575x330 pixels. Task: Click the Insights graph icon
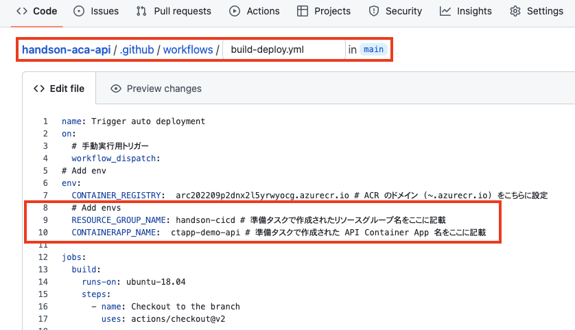tap(445, 12)
